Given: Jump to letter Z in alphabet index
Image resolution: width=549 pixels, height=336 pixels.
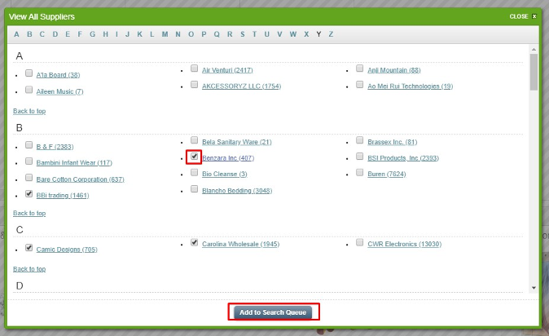Looking at the screenshot, I should (x=331, y=34).
